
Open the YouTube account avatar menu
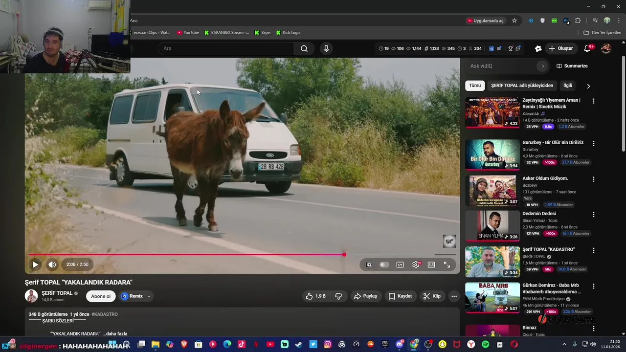(606, 48)
